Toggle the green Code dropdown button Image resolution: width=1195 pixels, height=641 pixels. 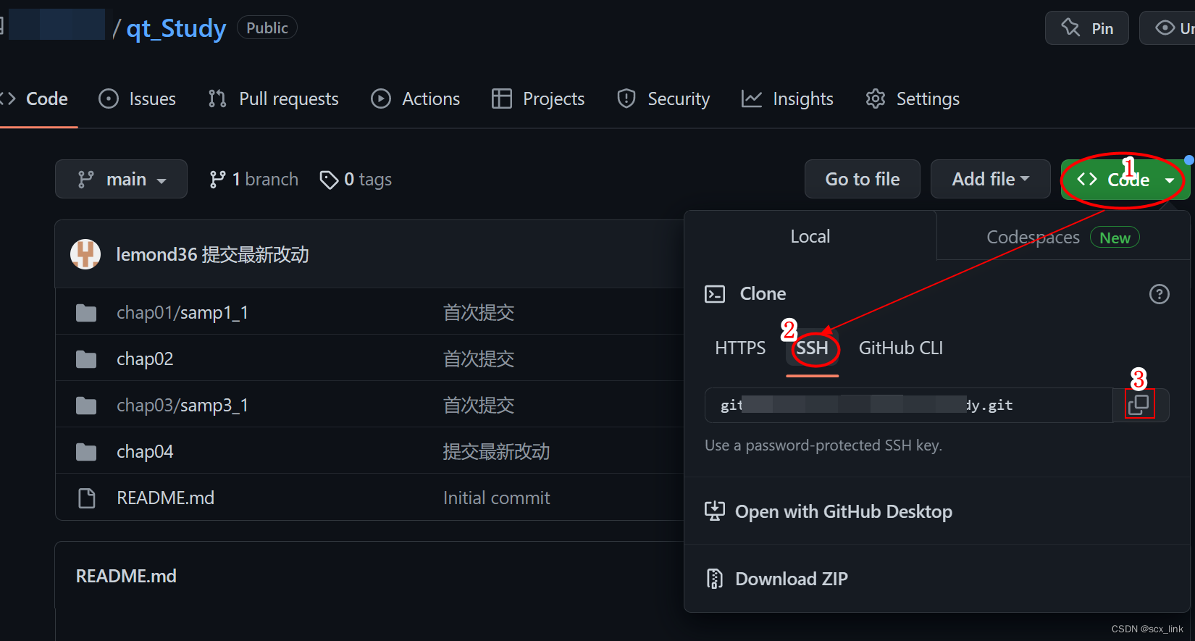[1125, 180]
